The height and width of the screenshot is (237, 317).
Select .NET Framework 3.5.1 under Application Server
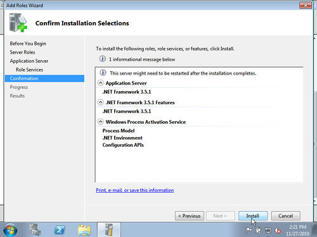tap(127, 92)
